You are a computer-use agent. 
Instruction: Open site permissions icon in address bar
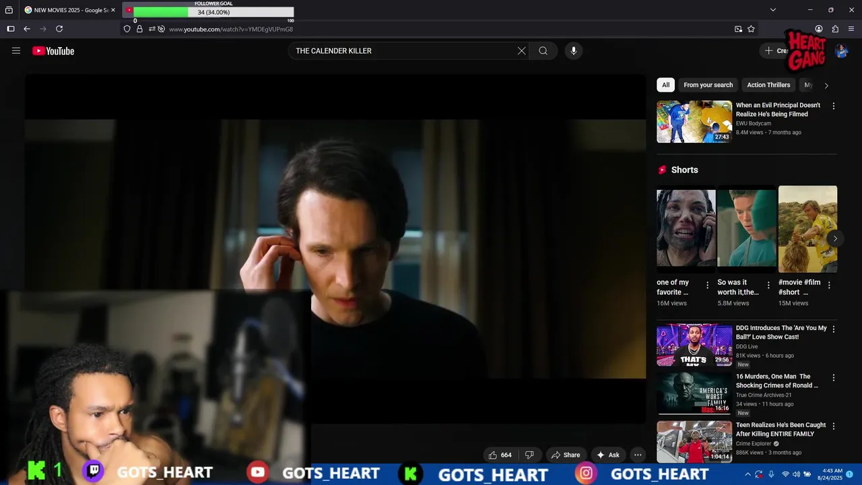click(x=152, y=29)
